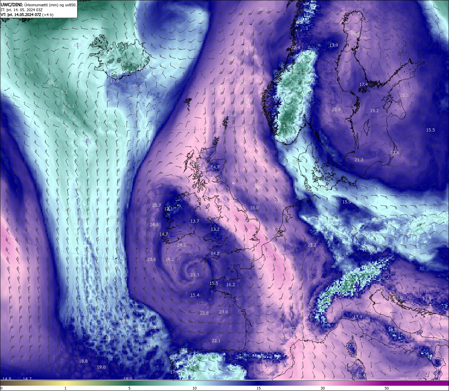Click the 23.6 value label
This screenshot has height=391, width=449.
pyautogui.click(x=152, y=259)
